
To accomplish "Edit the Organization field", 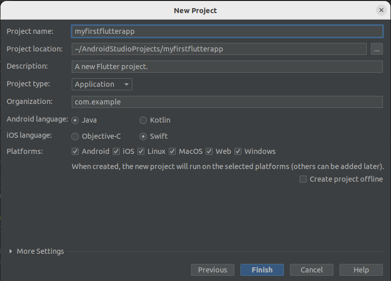I will (x=227, y=102).
